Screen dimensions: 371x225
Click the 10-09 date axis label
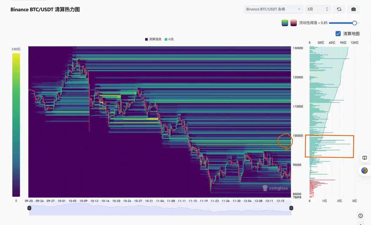pos(83,201)
